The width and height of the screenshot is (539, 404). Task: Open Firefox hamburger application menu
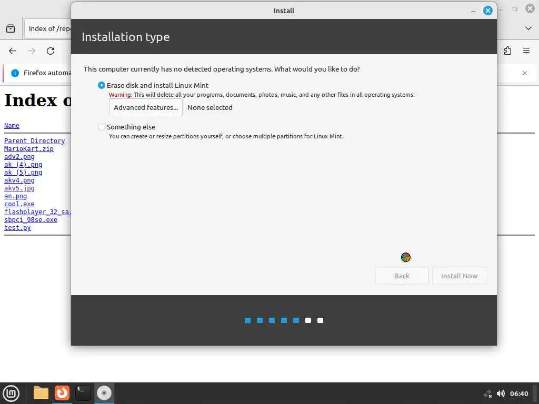[526, 51]
